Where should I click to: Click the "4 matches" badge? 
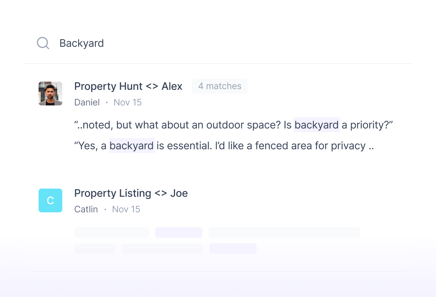219,86
